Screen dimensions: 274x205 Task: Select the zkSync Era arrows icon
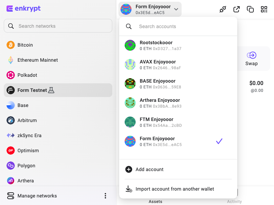tap(11, 135)
